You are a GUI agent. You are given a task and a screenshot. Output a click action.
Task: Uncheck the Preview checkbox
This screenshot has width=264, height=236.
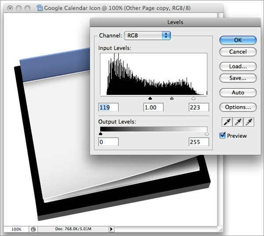pyautogui.click(x=223, y=135)
